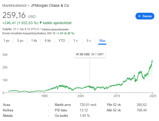This screenshot has height=121, width=159.
Task: Click the 47,56 USD chart tooltip
Action: coord(90,54)
